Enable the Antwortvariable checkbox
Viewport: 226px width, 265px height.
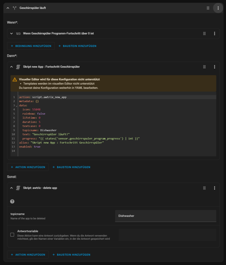click(x=12, y=234)
